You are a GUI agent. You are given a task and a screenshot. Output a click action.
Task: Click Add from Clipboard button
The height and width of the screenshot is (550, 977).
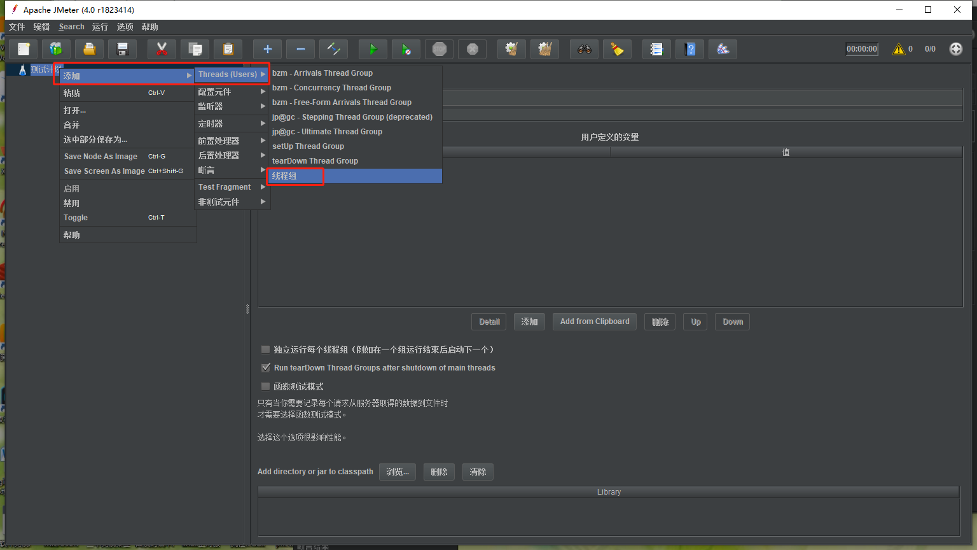tap(595, 322)
